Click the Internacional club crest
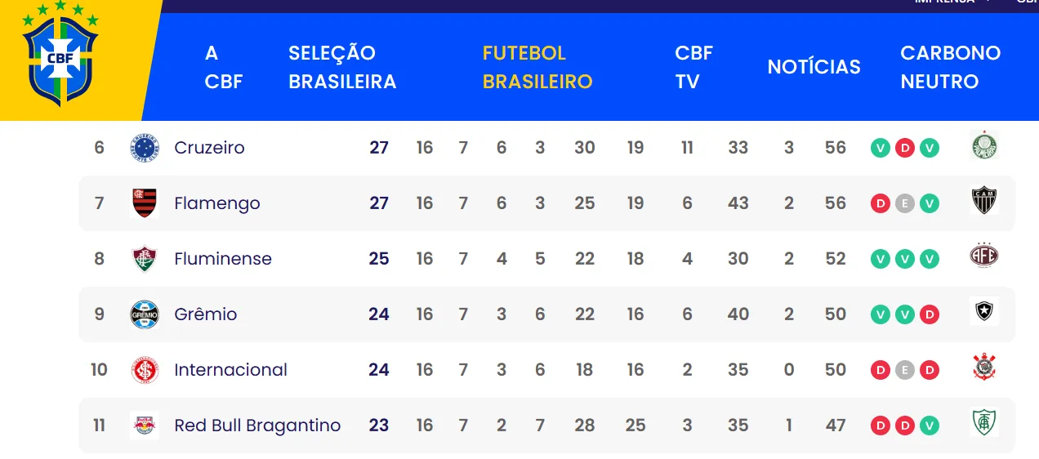Viewport: 1039px width, 459px height. coord(145,370)
